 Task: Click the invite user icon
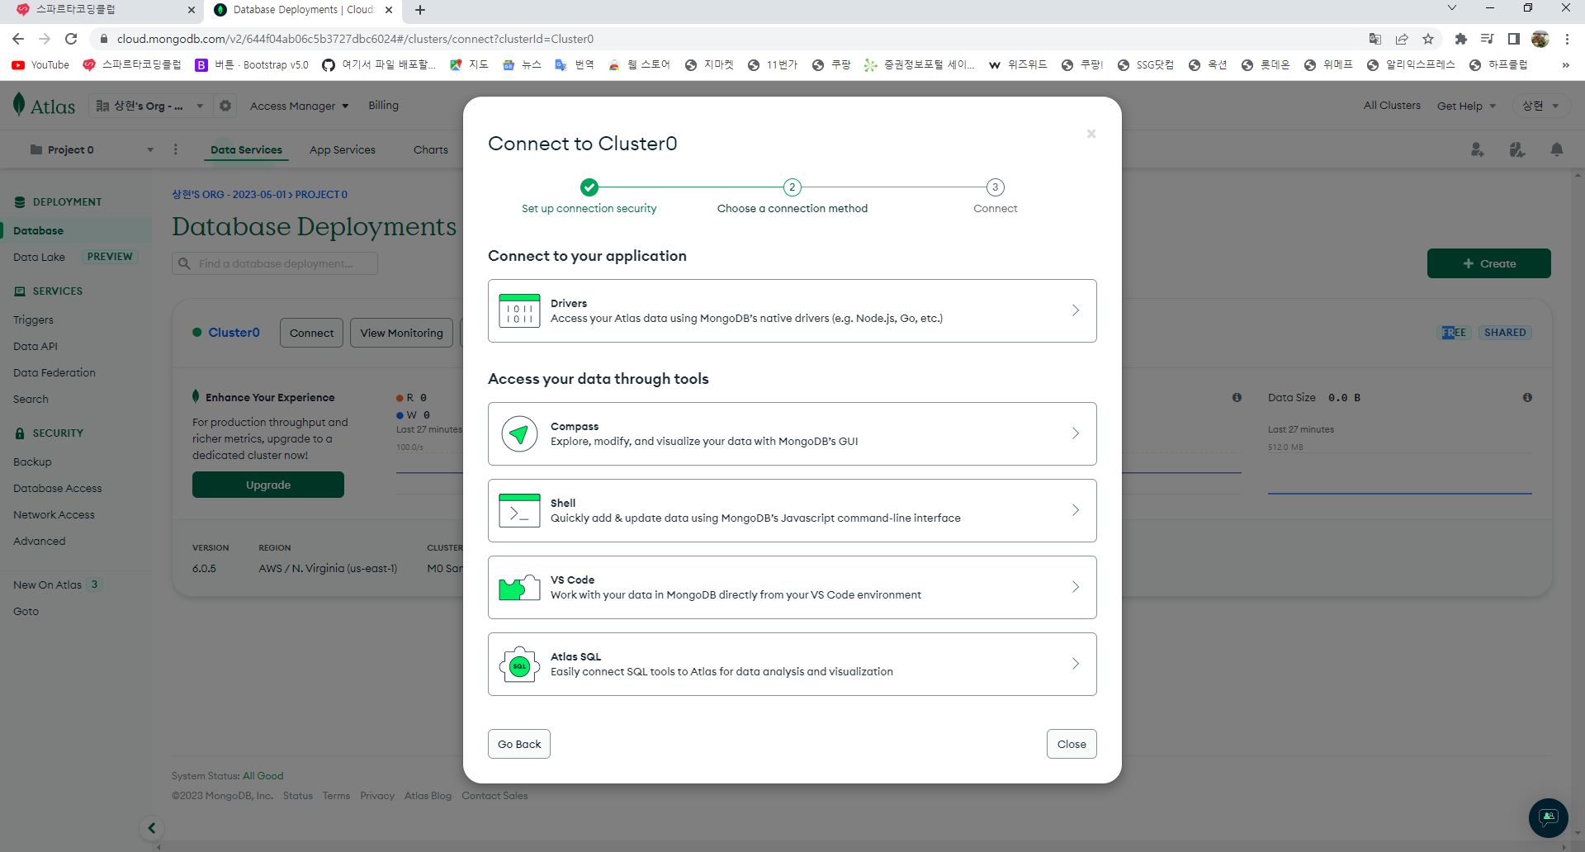coord(1478,149)
